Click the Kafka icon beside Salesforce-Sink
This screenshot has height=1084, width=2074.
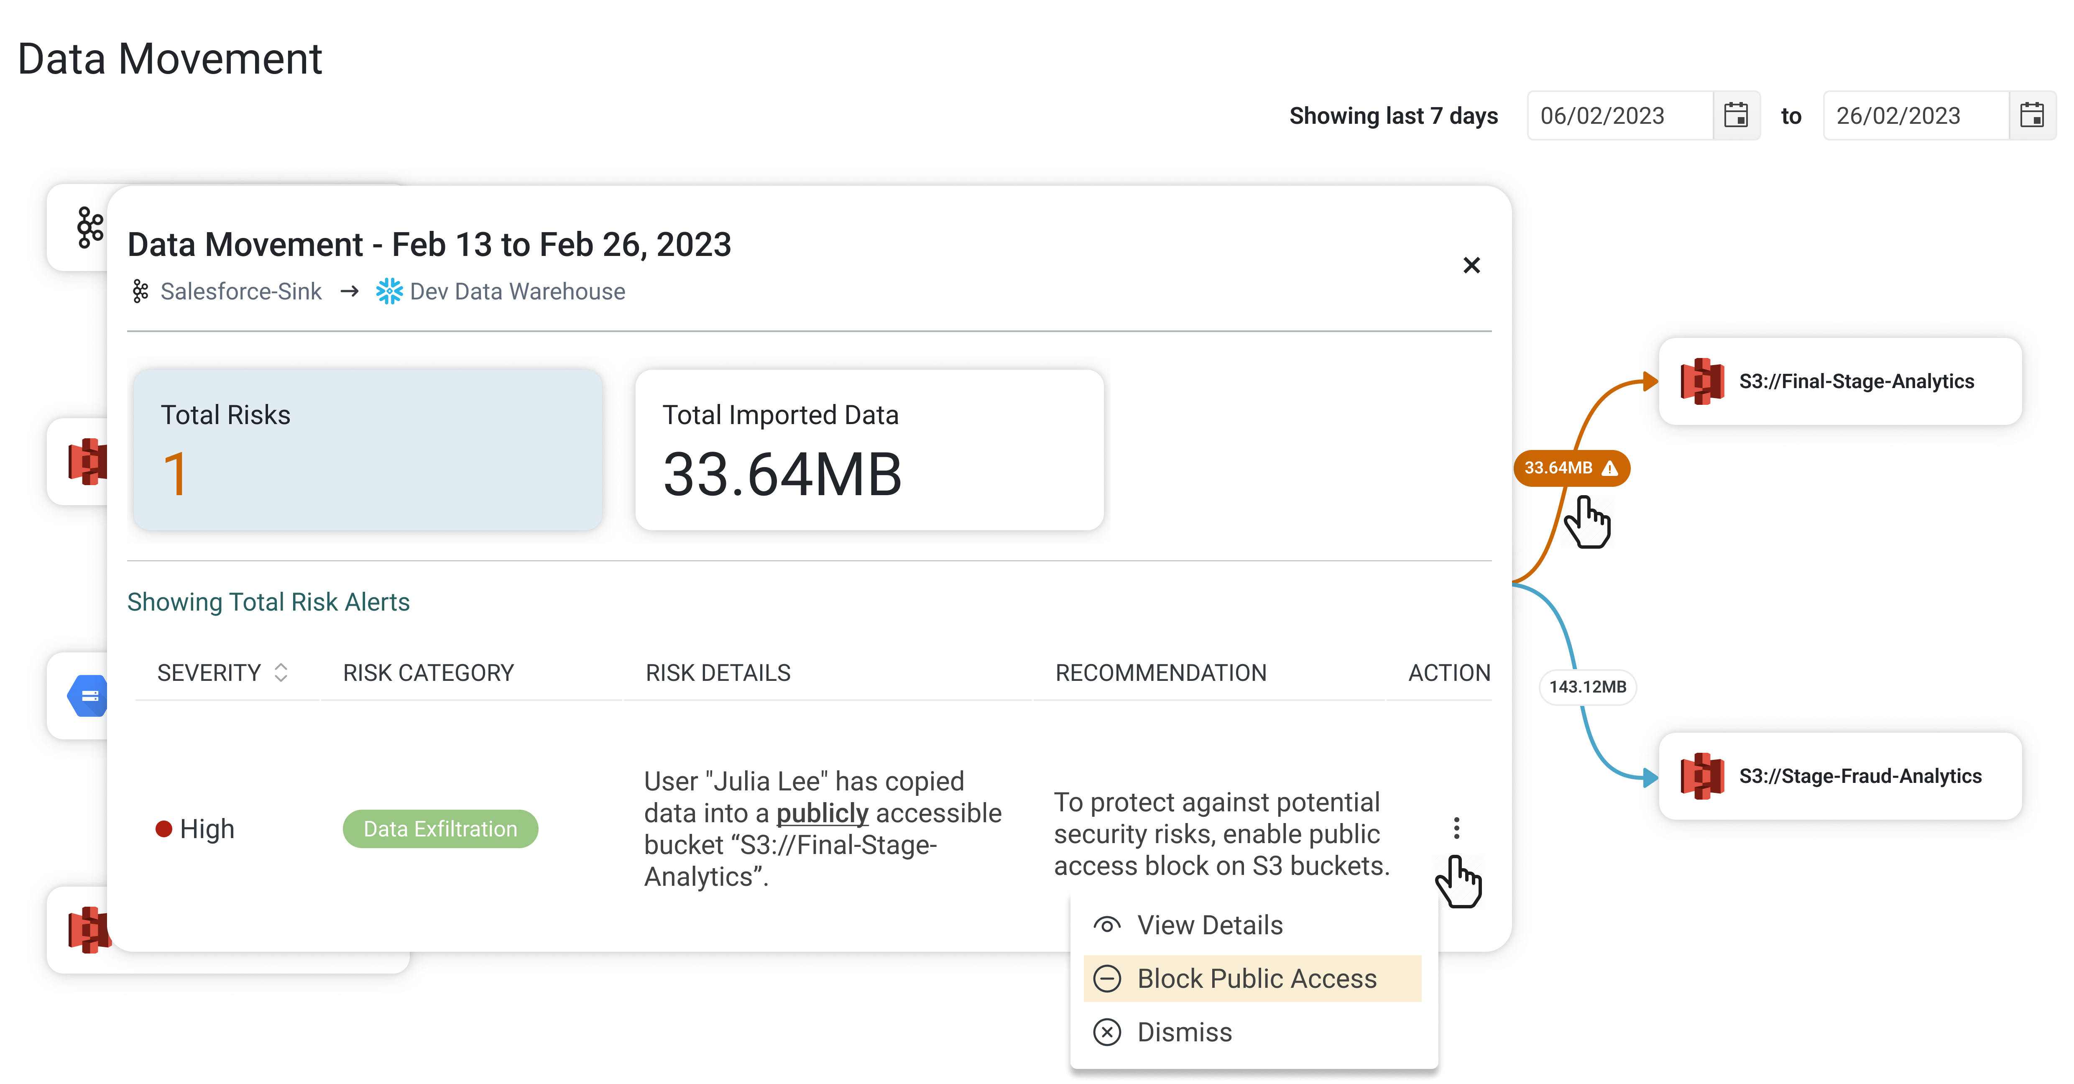click(140, 291)
